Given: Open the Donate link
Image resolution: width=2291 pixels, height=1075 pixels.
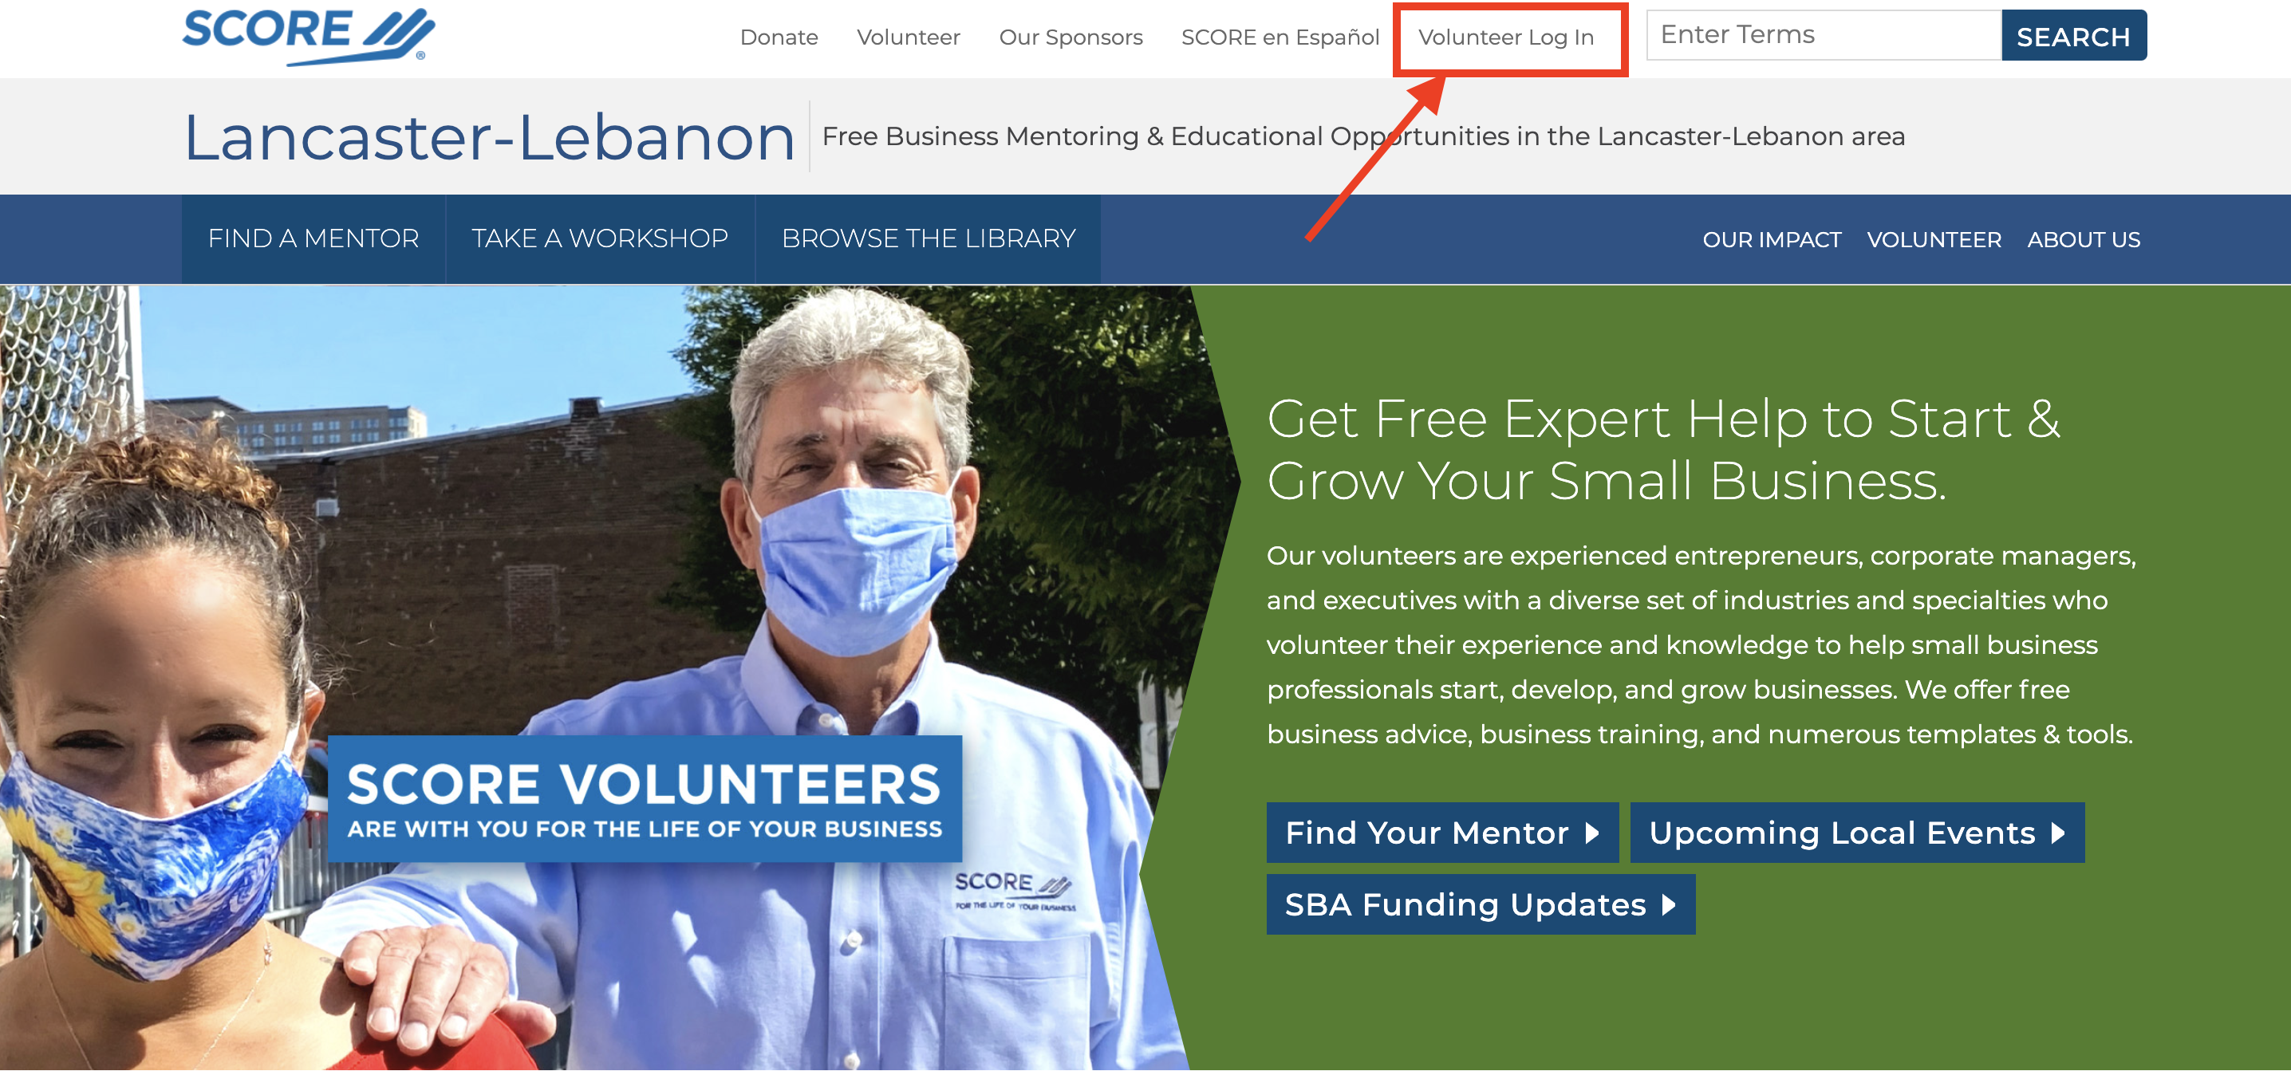Looking at the screenshot, I should [779, 37].
